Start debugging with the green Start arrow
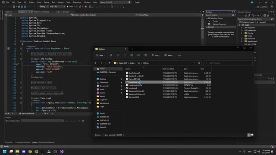 pos(70,6)
